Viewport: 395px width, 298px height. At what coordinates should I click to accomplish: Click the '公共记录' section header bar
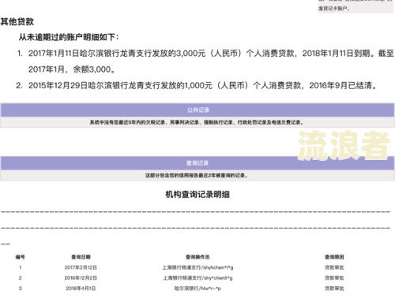click(x=197, y=110)
